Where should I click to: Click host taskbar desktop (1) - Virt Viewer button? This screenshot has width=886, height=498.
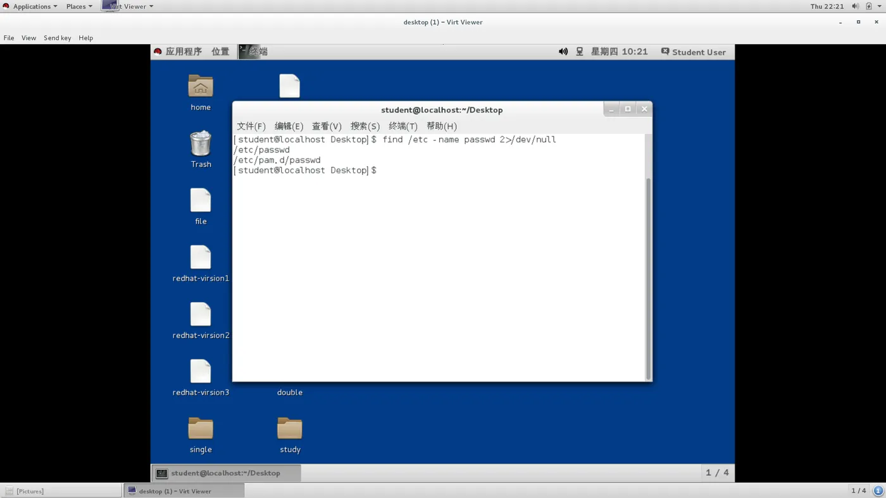point(184,490)
